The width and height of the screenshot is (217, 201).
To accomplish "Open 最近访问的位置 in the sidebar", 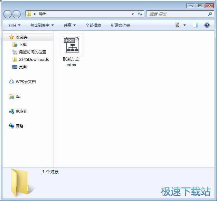I will 29,52.
